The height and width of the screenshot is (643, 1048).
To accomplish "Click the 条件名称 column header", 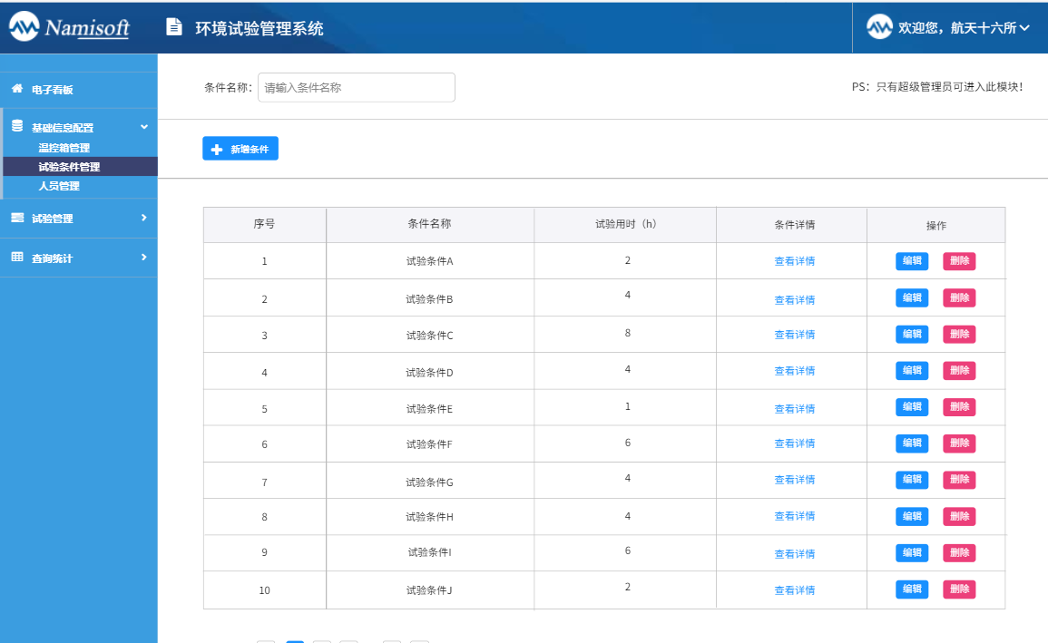I will [x=430, y=224].
